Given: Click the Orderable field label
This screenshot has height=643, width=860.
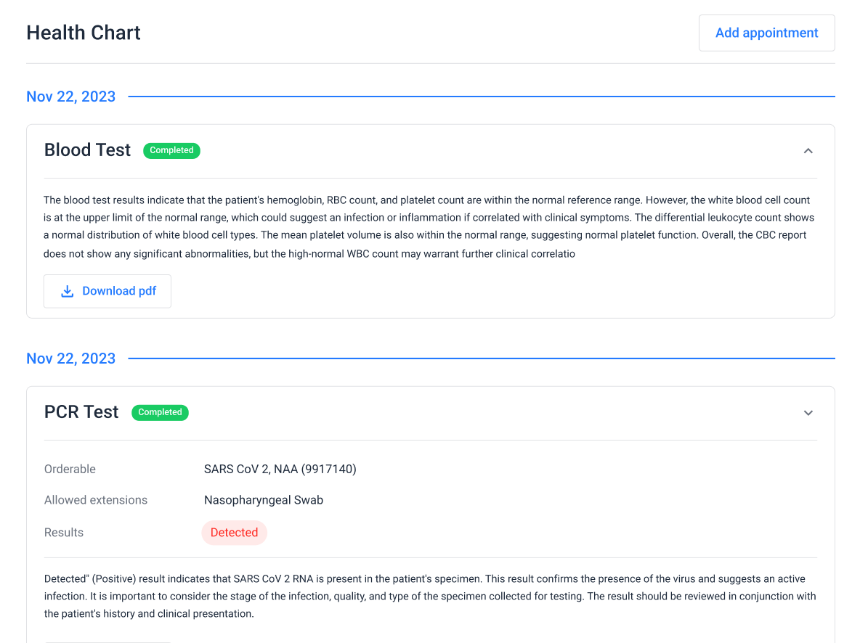Looking at the screenshot, I should pyautogui.click(x=70, y=469).
